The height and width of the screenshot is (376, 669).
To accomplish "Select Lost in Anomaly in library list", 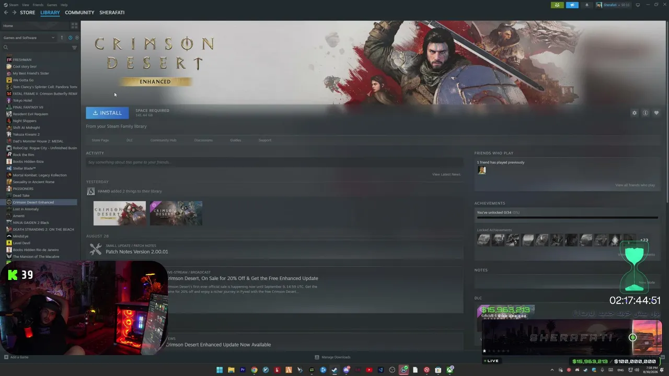I will (26, 209).
